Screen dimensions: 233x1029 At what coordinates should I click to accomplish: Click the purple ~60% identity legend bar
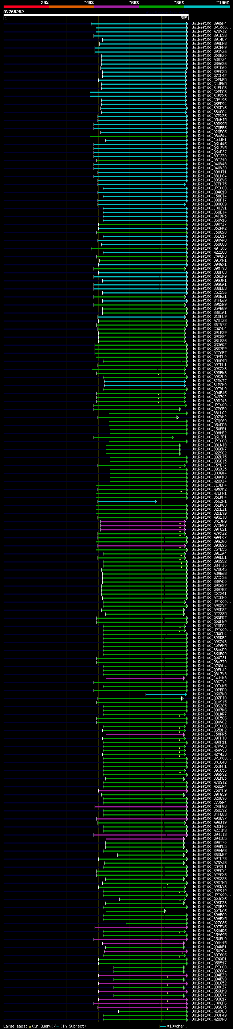tap(117, 7)
